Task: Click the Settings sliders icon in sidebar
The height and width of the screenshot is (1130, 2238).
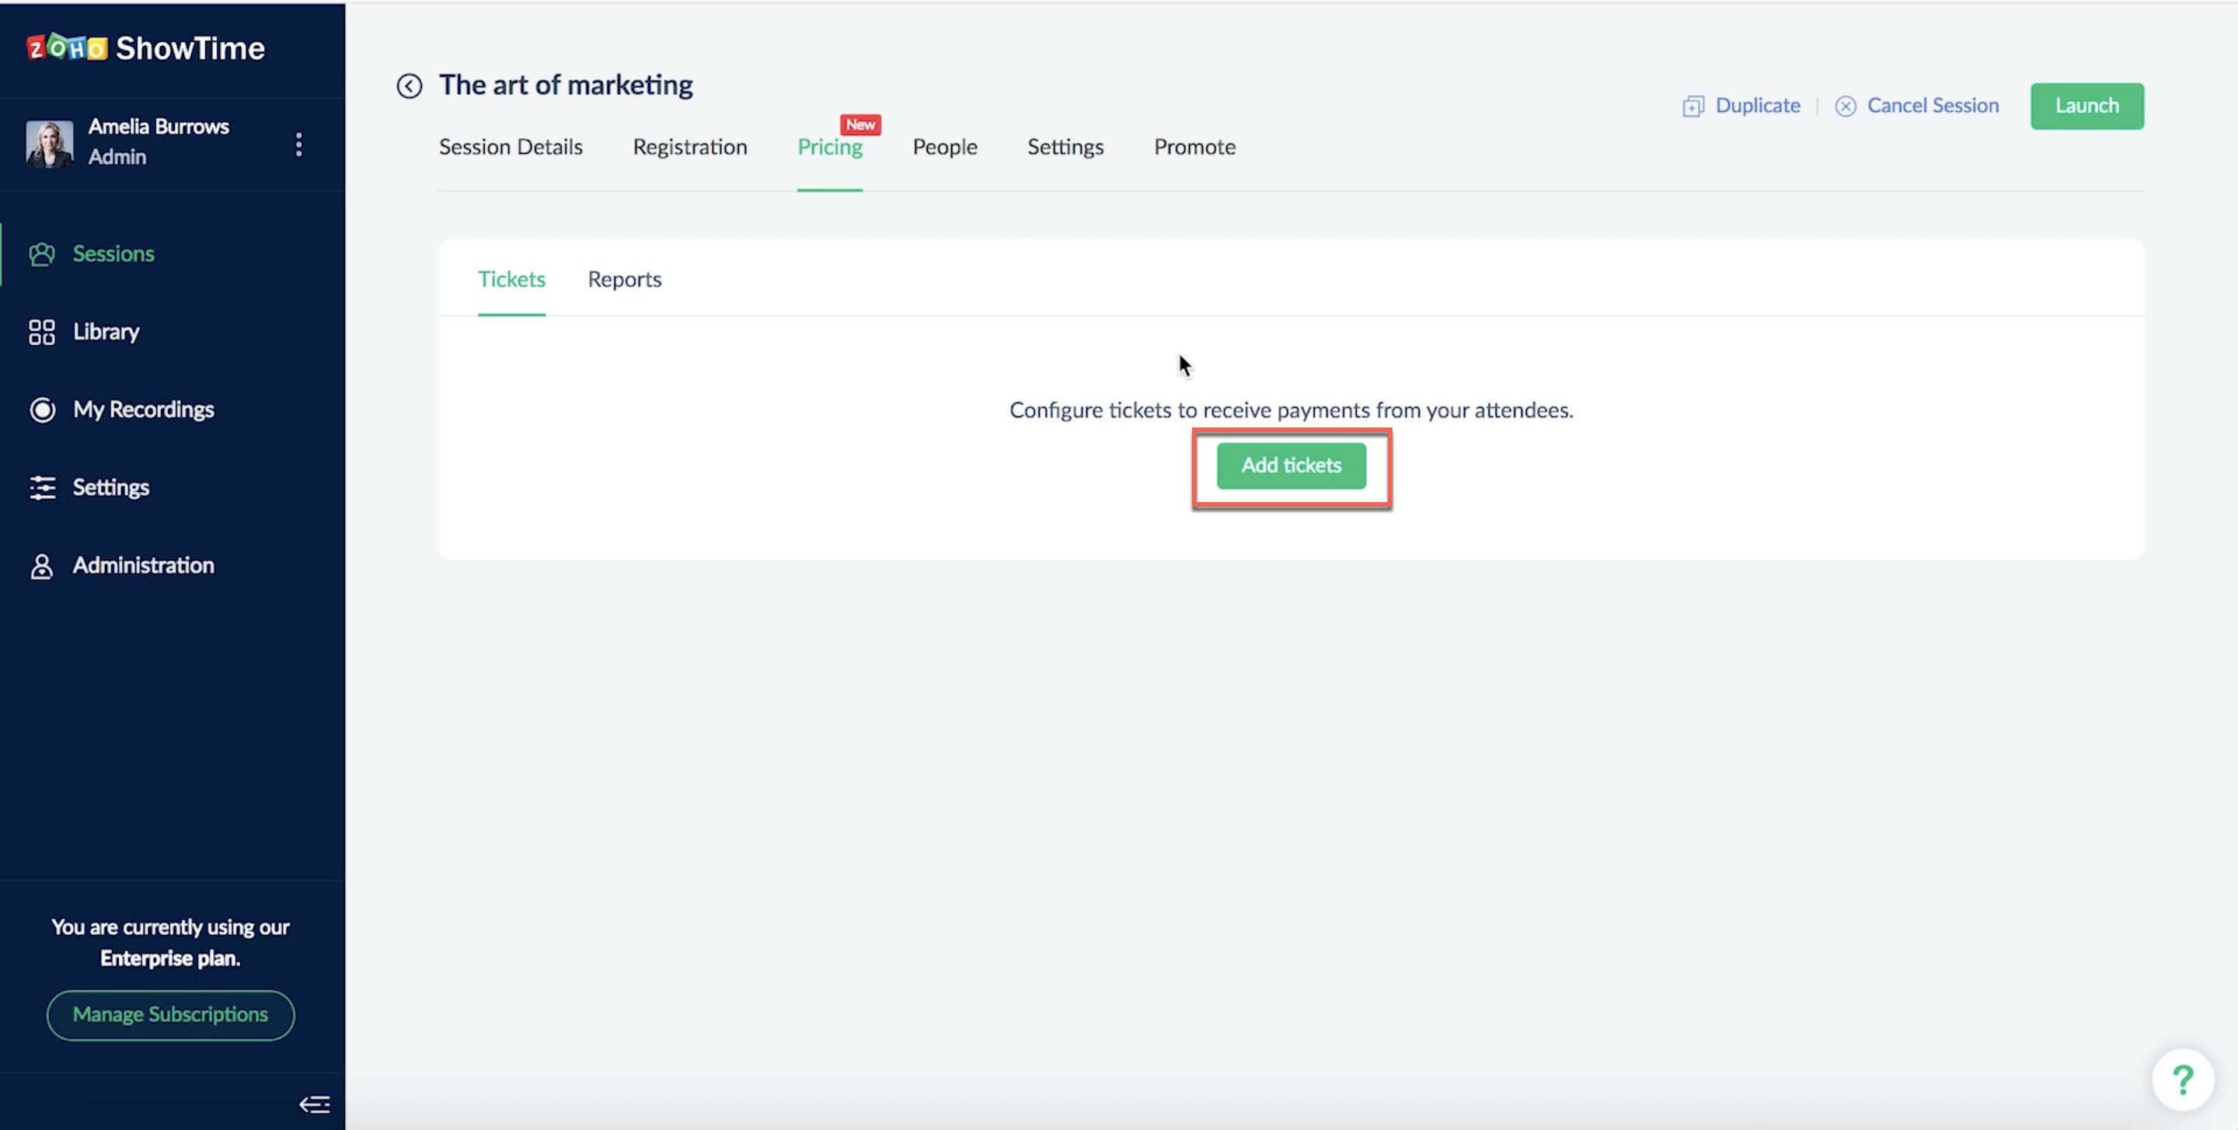Action: [x=42, y=487]
